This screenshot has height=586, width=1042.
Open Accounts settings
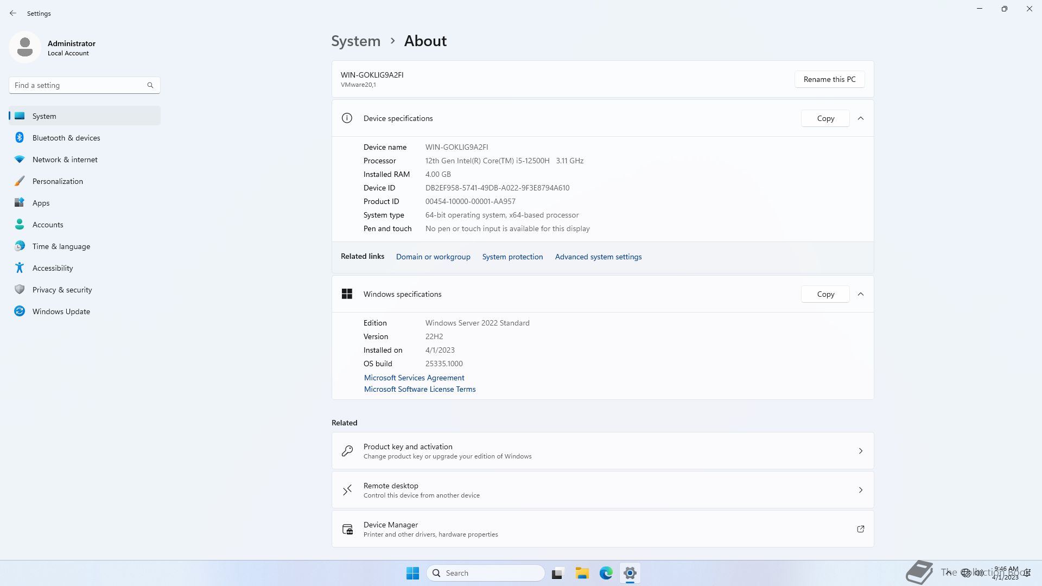(85, 225)
